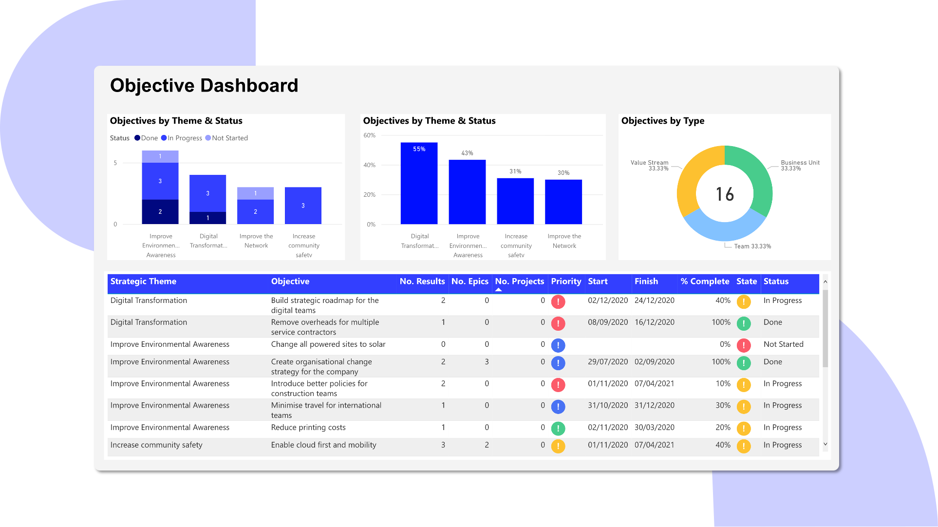
Task: Click the red state icon on the Not Started solar row
Action: (744, 345)
